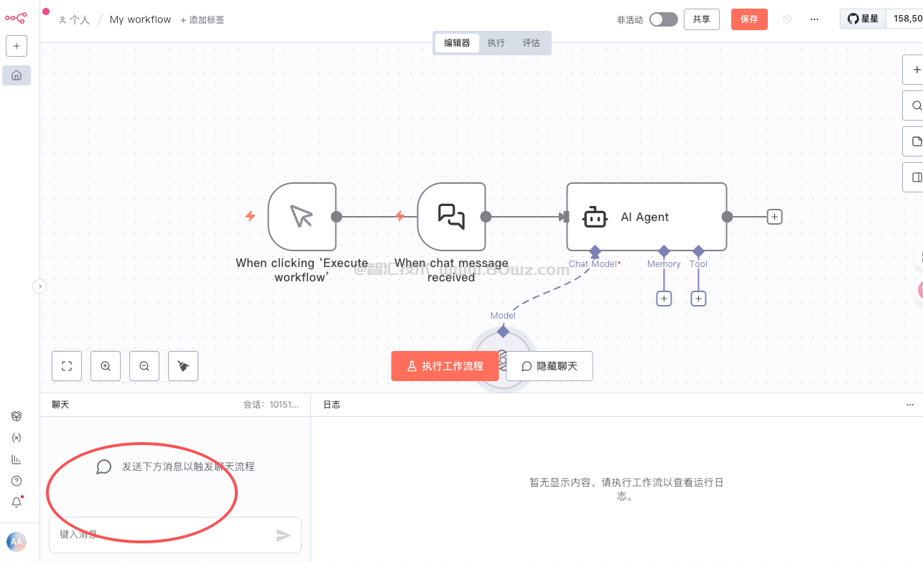Screen dimensions: 923x562
Task: Click the 保存 save button
Action: click(x=749, y=19)
